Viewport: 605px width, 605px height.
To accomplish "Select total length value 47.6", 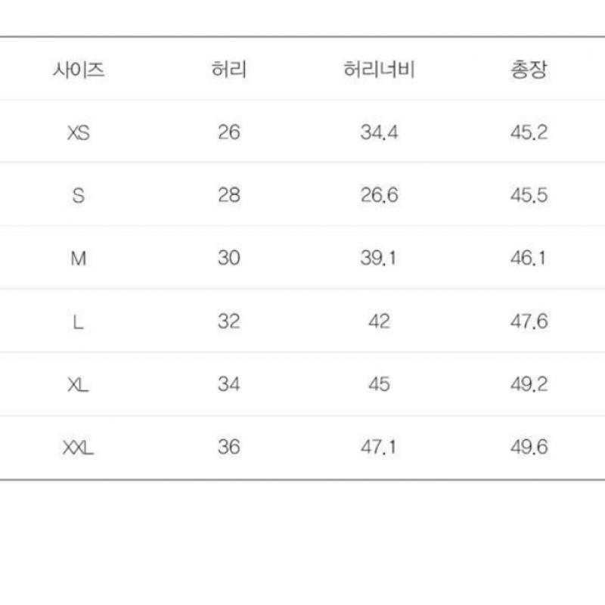I will coord(528,321).
